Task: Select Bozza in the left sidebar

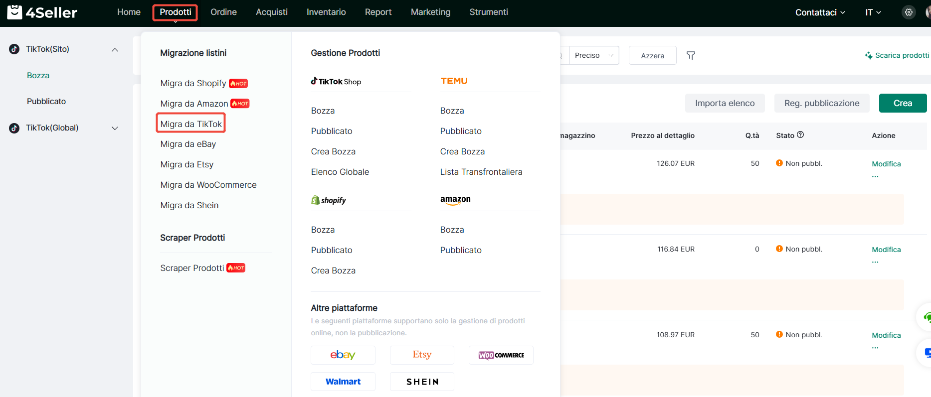Action: [x=38, y=75]
